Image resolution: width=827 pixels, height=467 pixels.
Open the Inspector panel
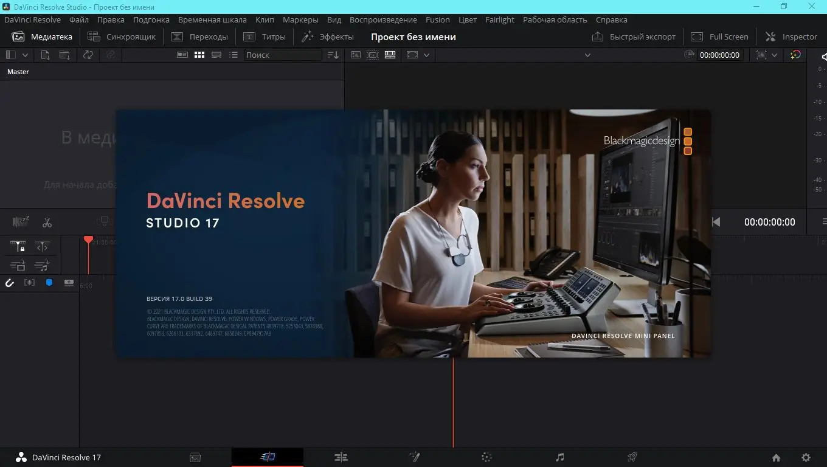tap(791, 36)
